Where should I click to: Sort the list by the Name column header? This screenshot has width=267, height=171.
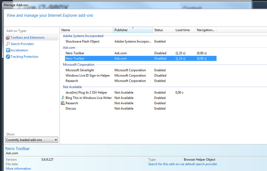(x=86, y=30)
